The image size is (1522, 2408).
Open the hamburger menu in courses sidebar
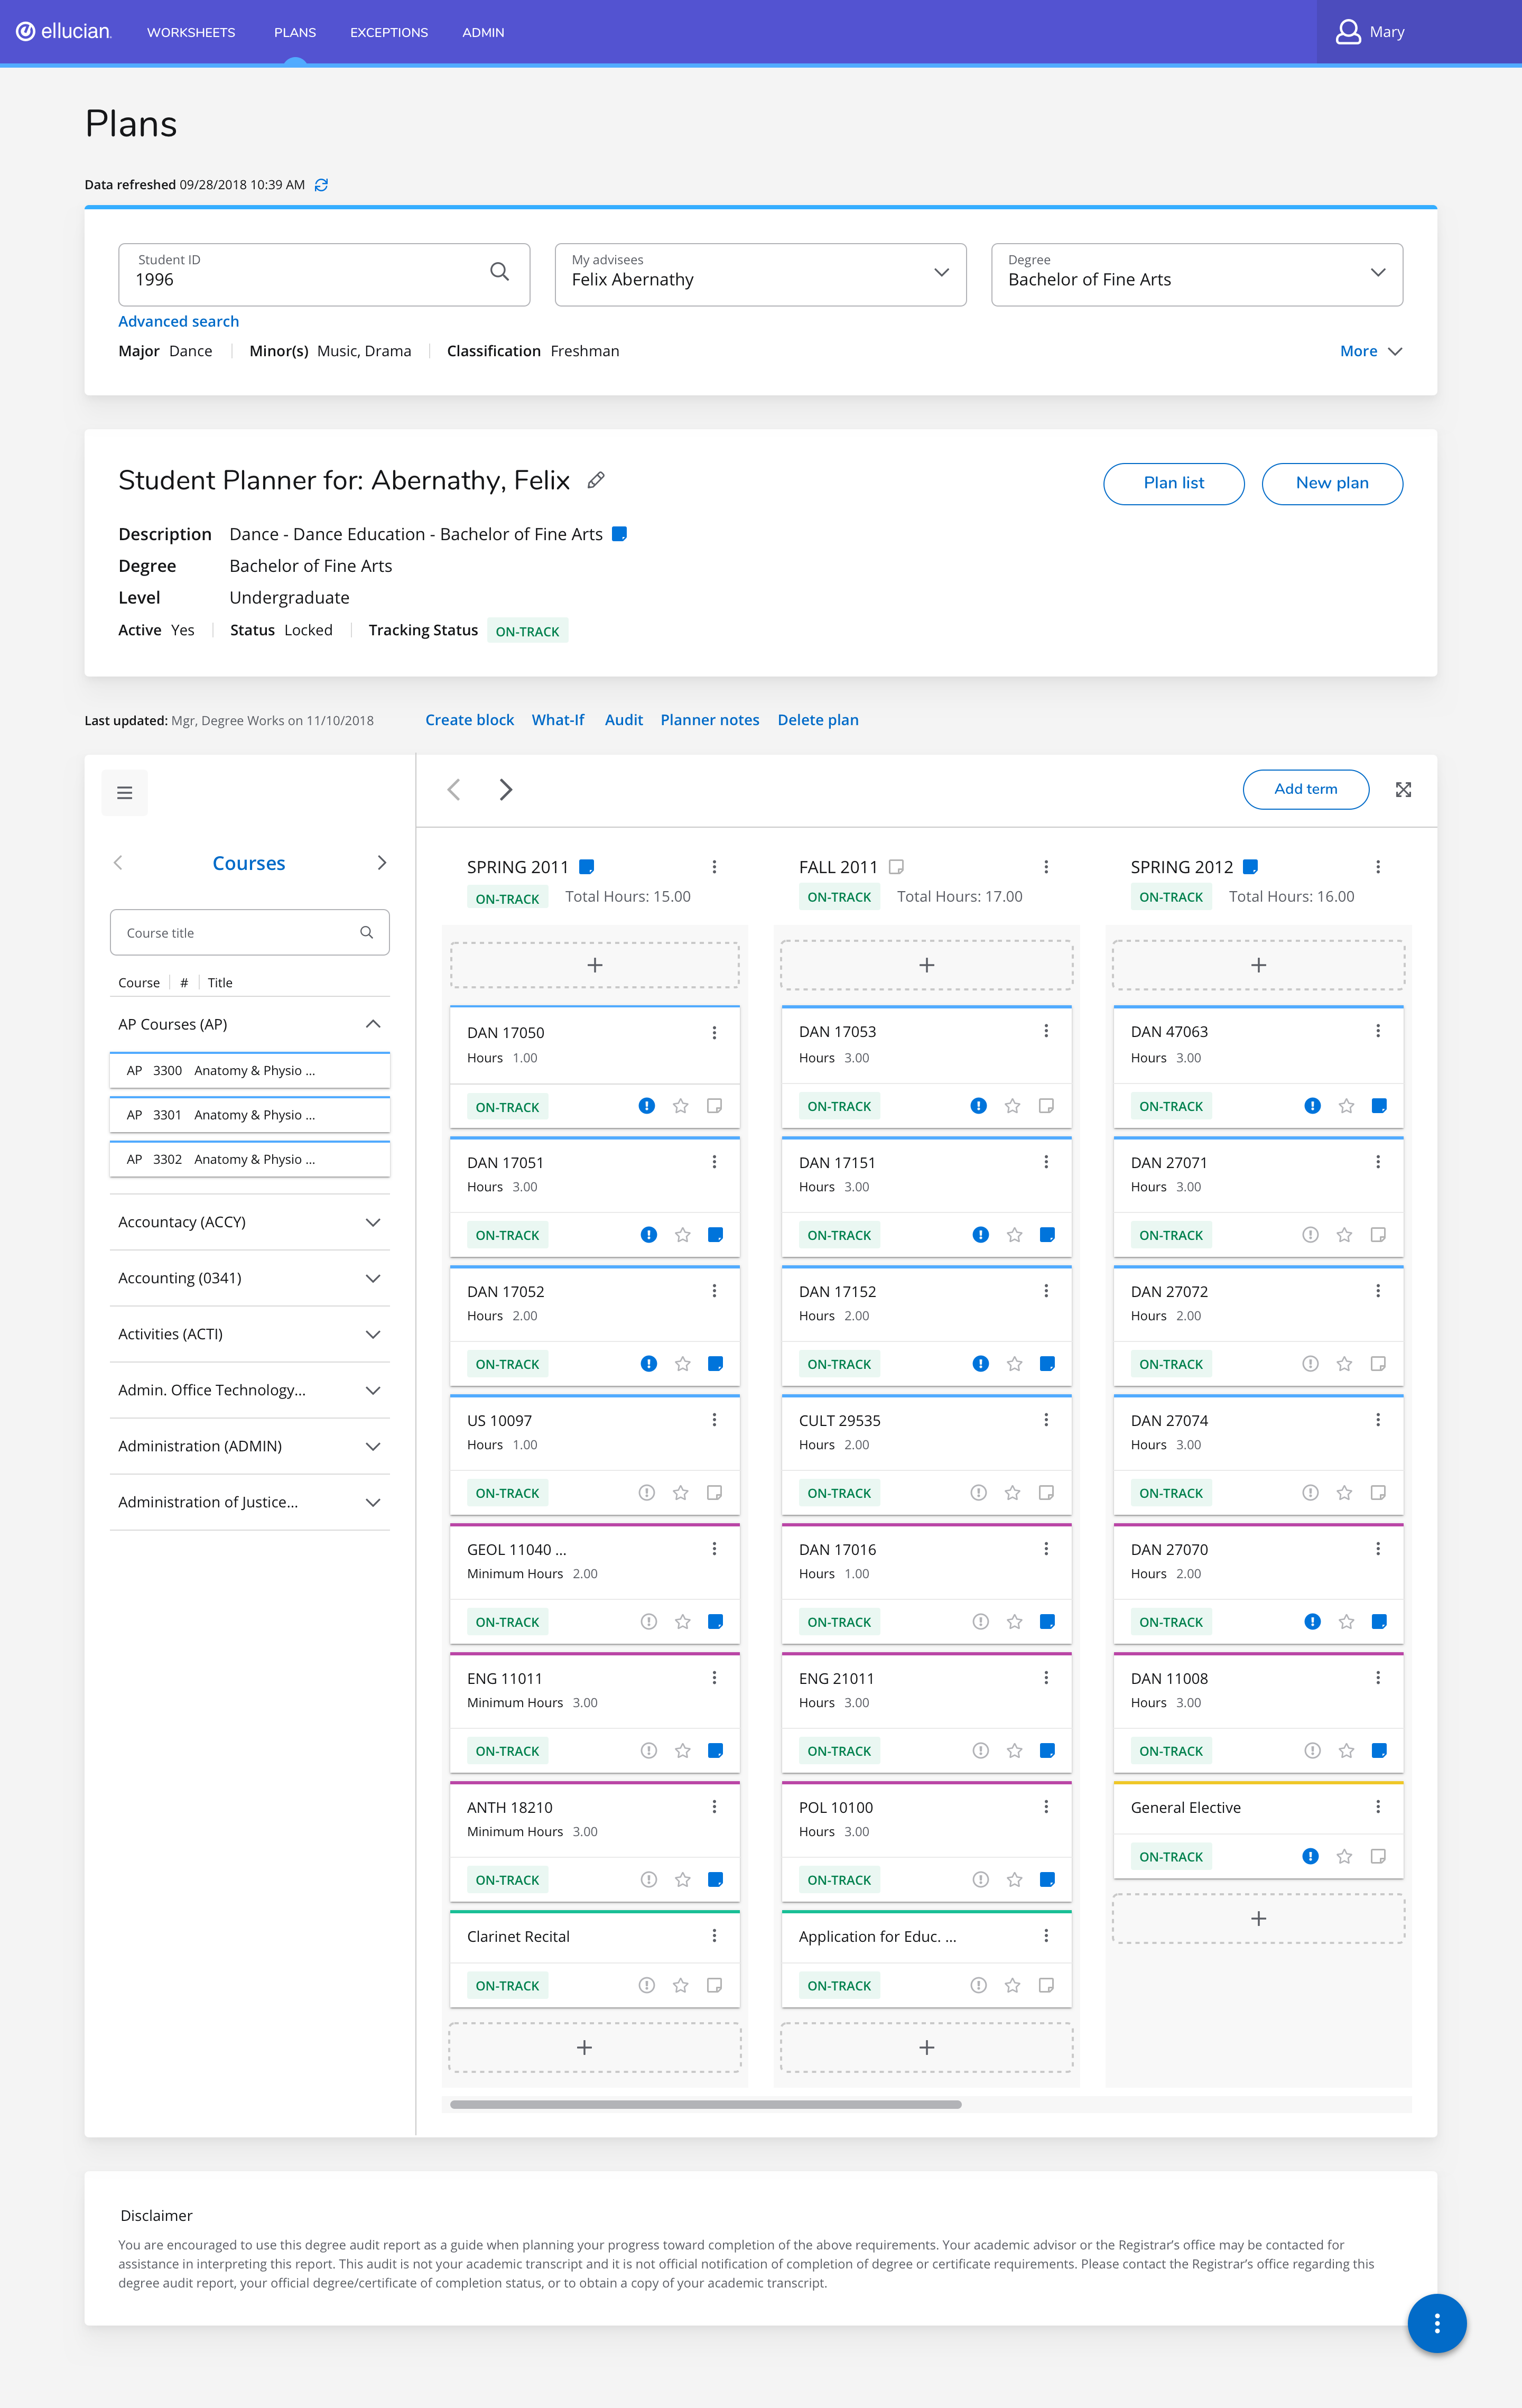pyautogui.click(x=125, y=793)
